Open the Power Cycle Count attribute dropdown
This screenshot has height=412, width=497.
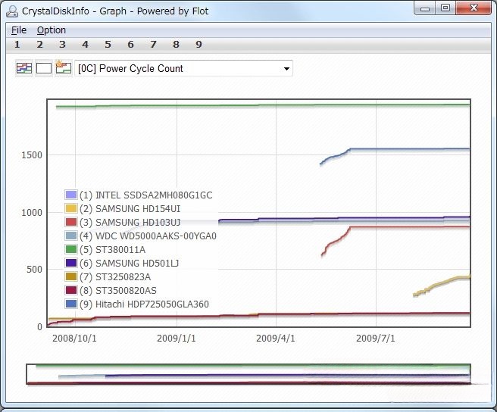(x=183, y=68)
